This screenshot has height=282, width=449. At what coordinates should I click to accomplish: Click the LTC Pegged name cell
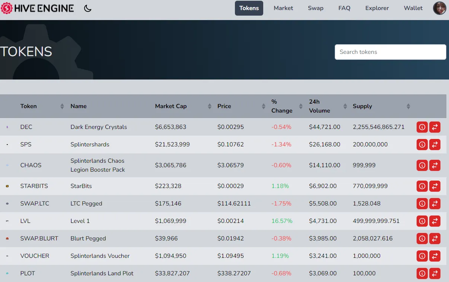click(x=86, y=204)
